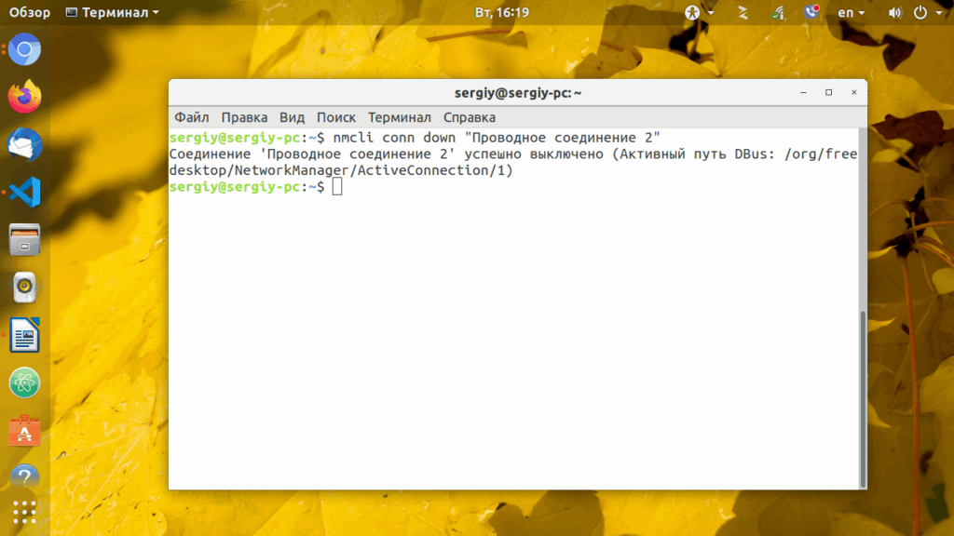The width and height of the screenshot is (954, 536).
Task: Open the power system menu
Action: pos(927,12)
